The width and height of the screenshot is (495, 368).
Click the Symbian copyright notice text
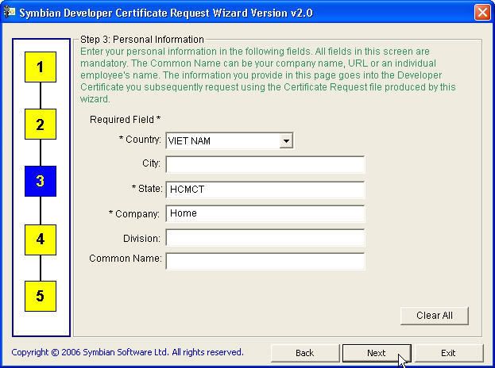coord(127,352)
